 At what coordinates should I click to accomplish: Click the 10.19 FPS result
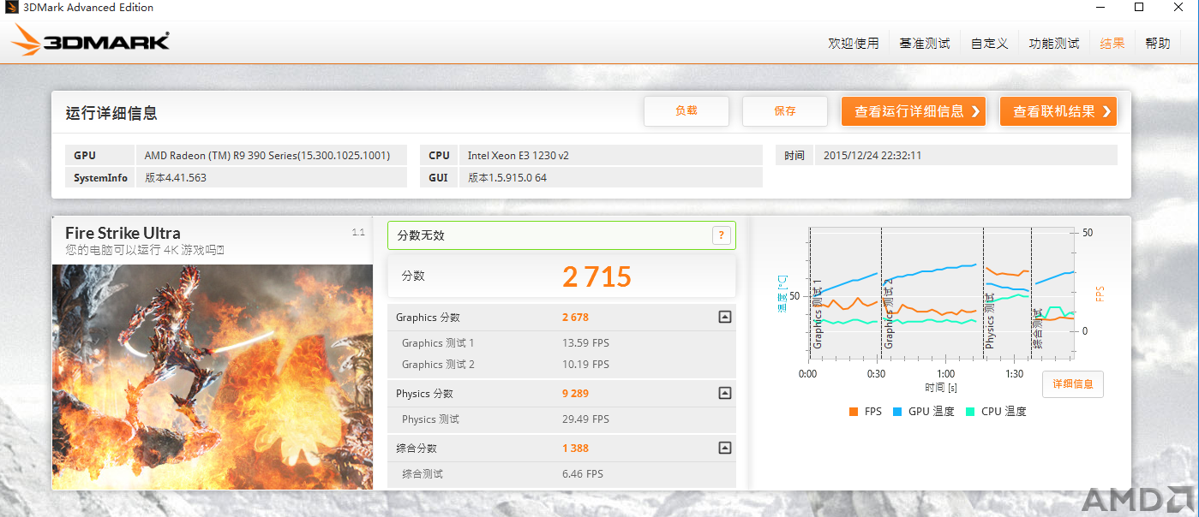585,365
